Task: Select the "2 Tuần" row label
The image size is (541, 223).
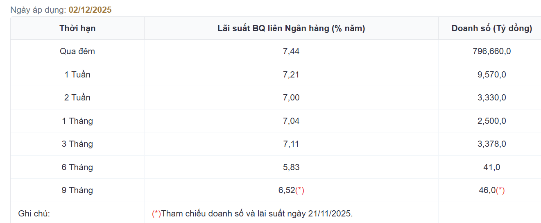Action: pos(77,98)
